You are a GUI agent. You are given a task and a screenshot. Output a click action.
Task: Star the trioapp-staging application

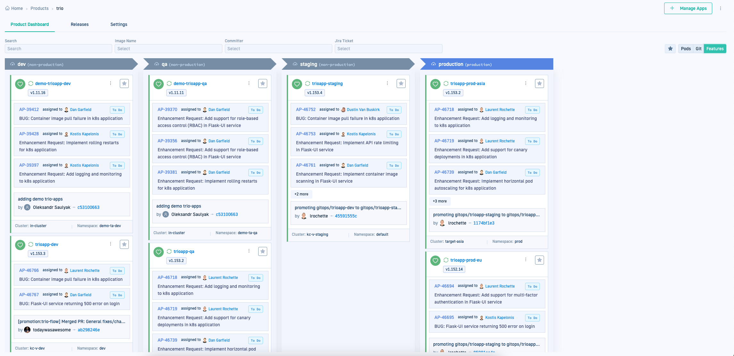(x=401, y=83)
